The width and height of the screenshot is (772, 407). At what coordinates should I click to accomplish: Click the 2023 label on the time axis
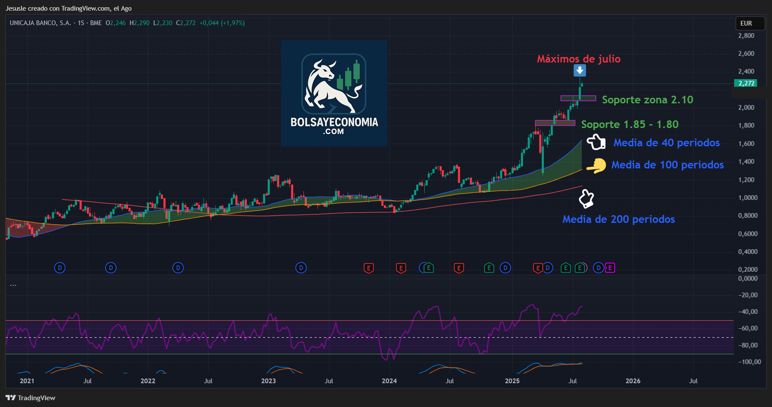click(x=269, y=381)
